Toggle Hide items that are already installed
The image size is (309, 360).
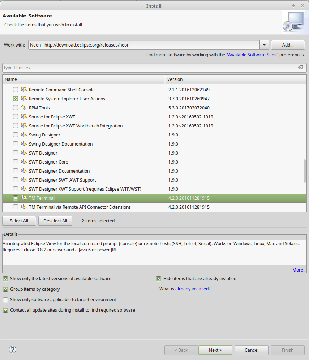click(x=159, y=279)
